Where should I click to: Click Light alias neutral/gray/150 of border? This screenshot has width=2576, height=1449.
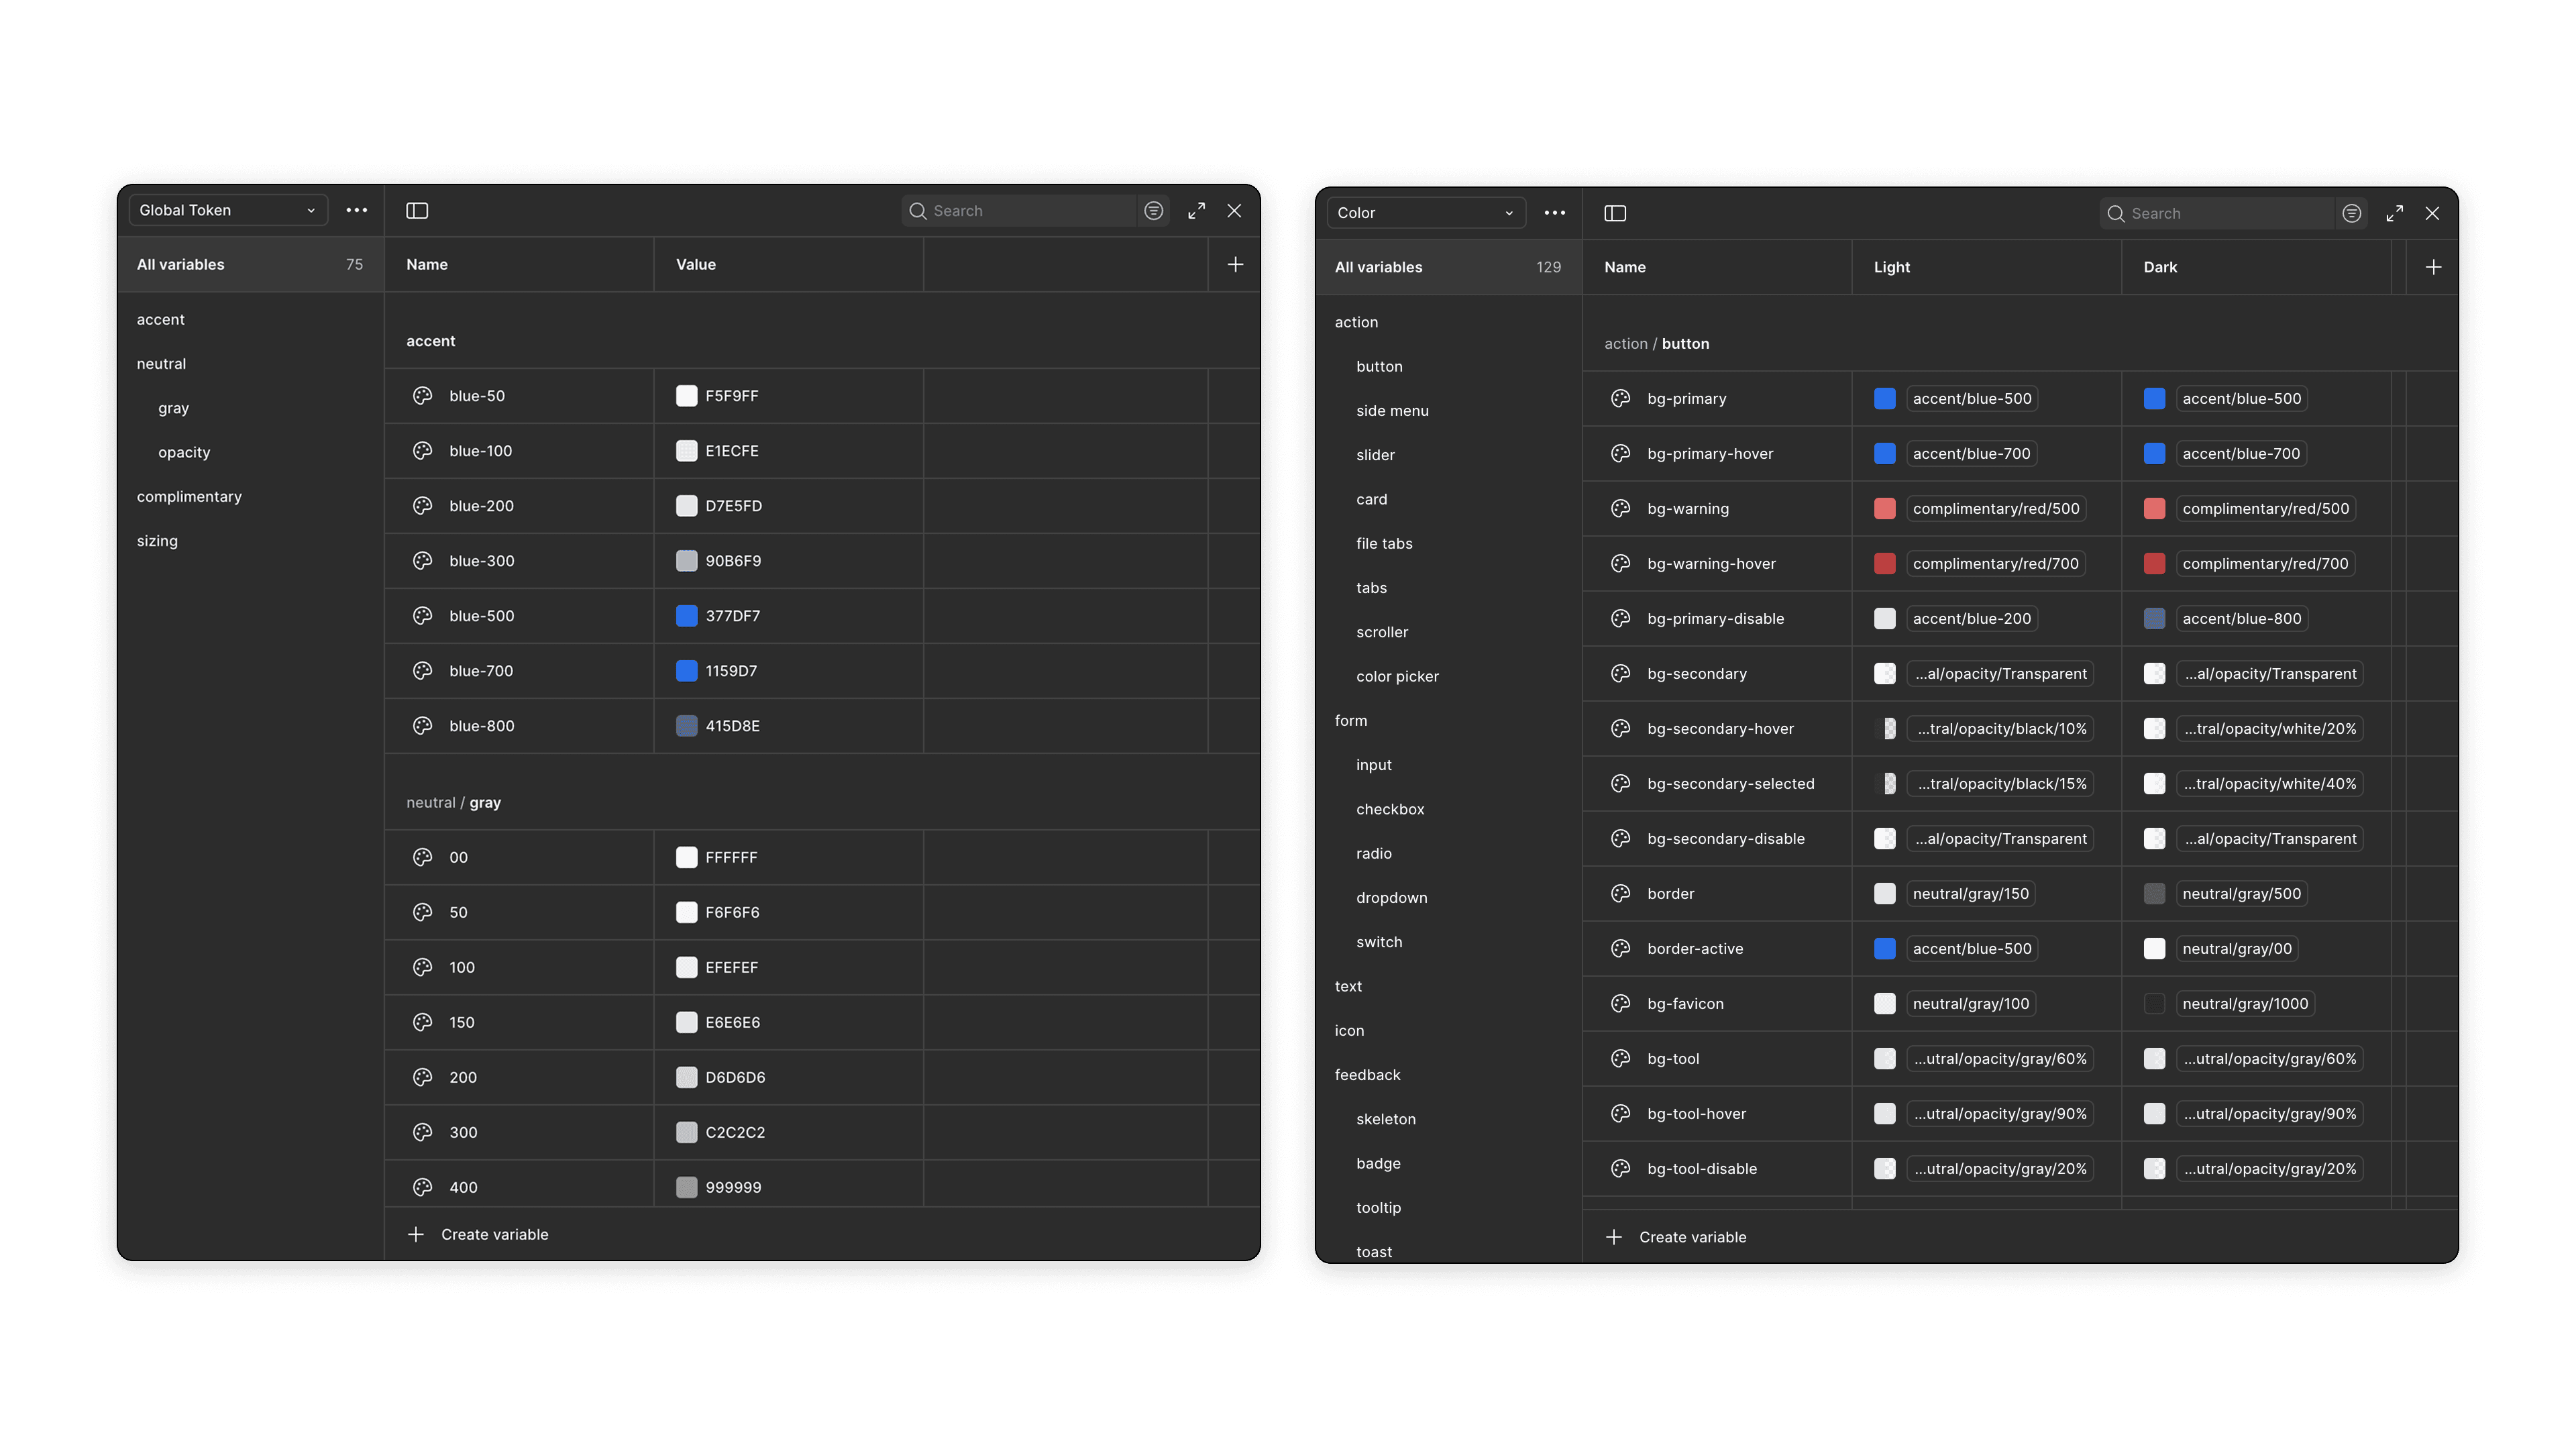1970,893
